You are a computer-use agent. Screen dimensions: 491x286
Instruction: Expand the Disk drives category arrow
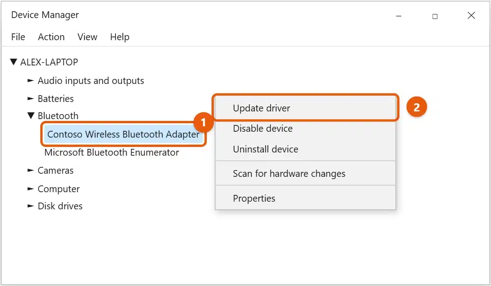[30, 206]
